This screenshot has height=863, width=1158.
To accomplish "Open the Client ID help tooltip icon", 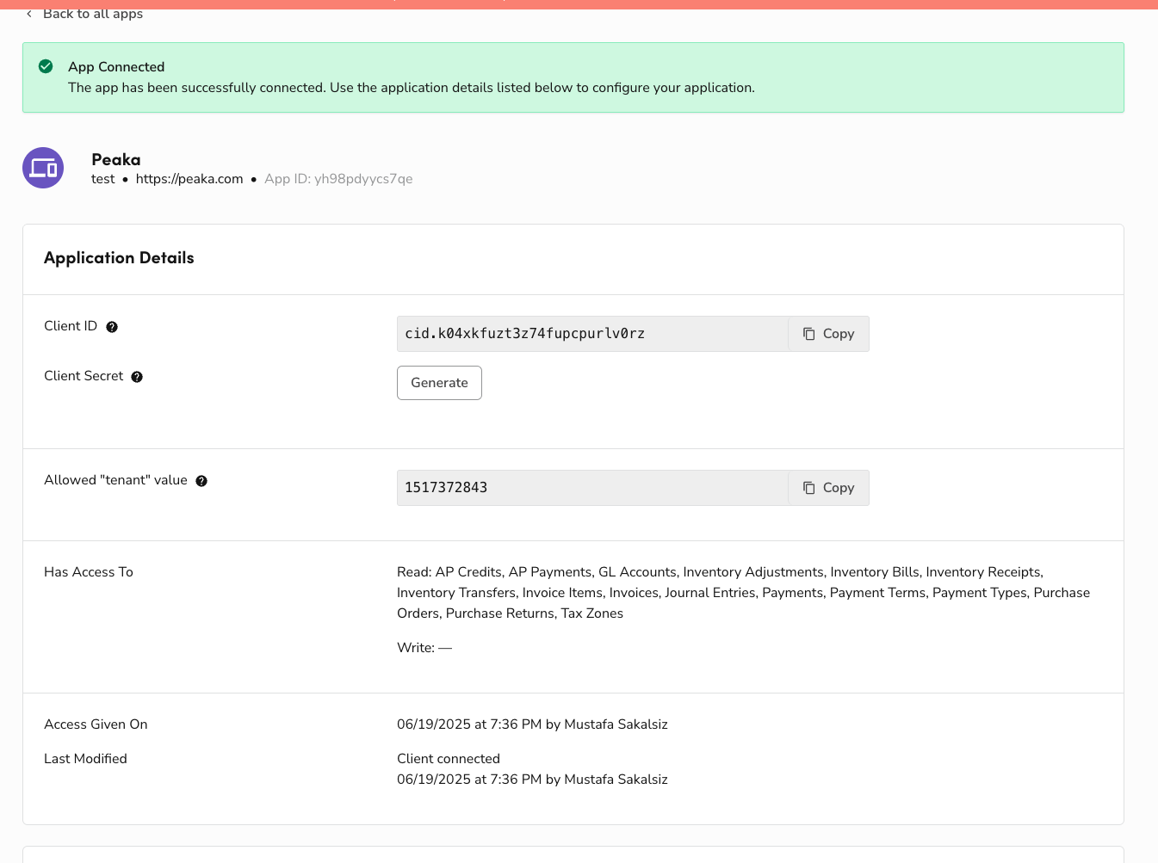I will coord(112,327).
